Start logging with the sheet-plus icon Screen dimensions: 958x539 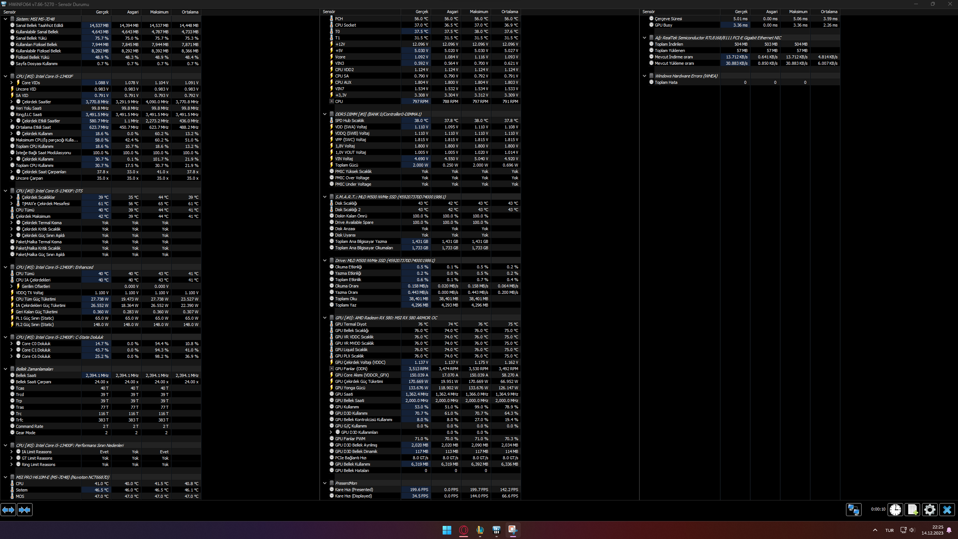pyautogui.click(x=913, y=510)
